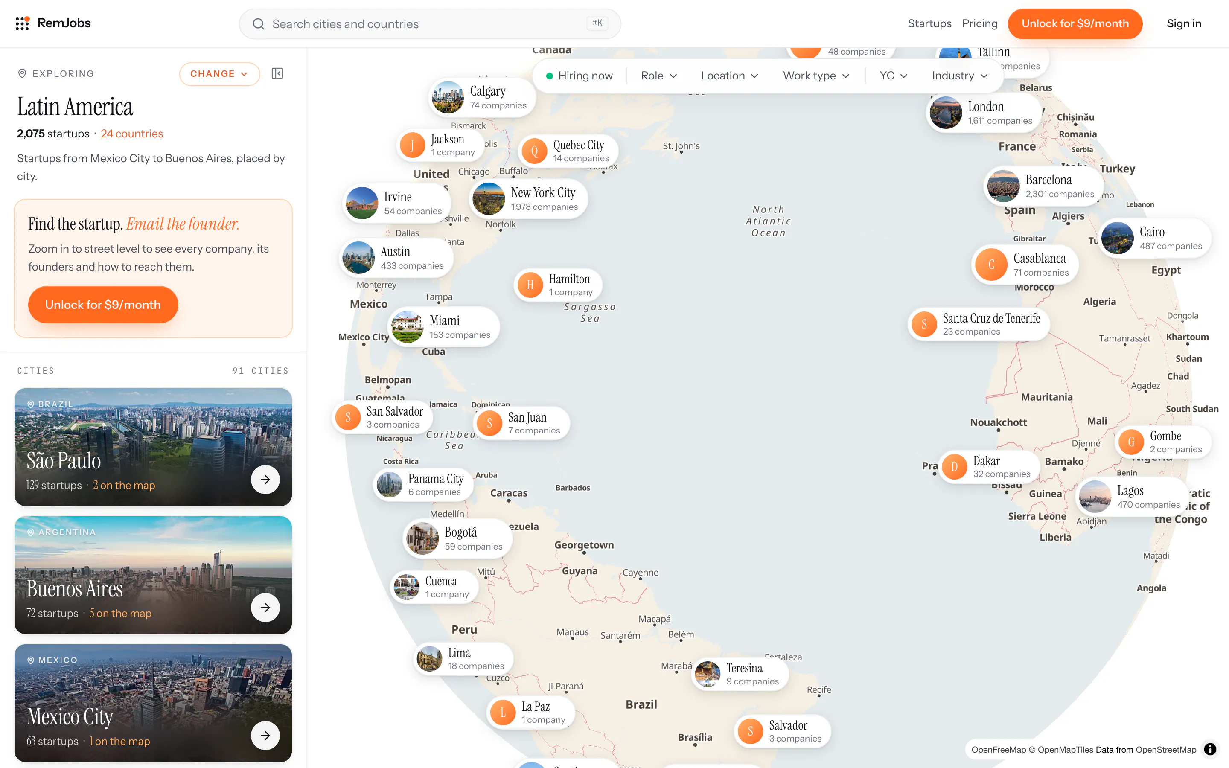Select the Barcelona map pin

click(x=1044, y=186)
